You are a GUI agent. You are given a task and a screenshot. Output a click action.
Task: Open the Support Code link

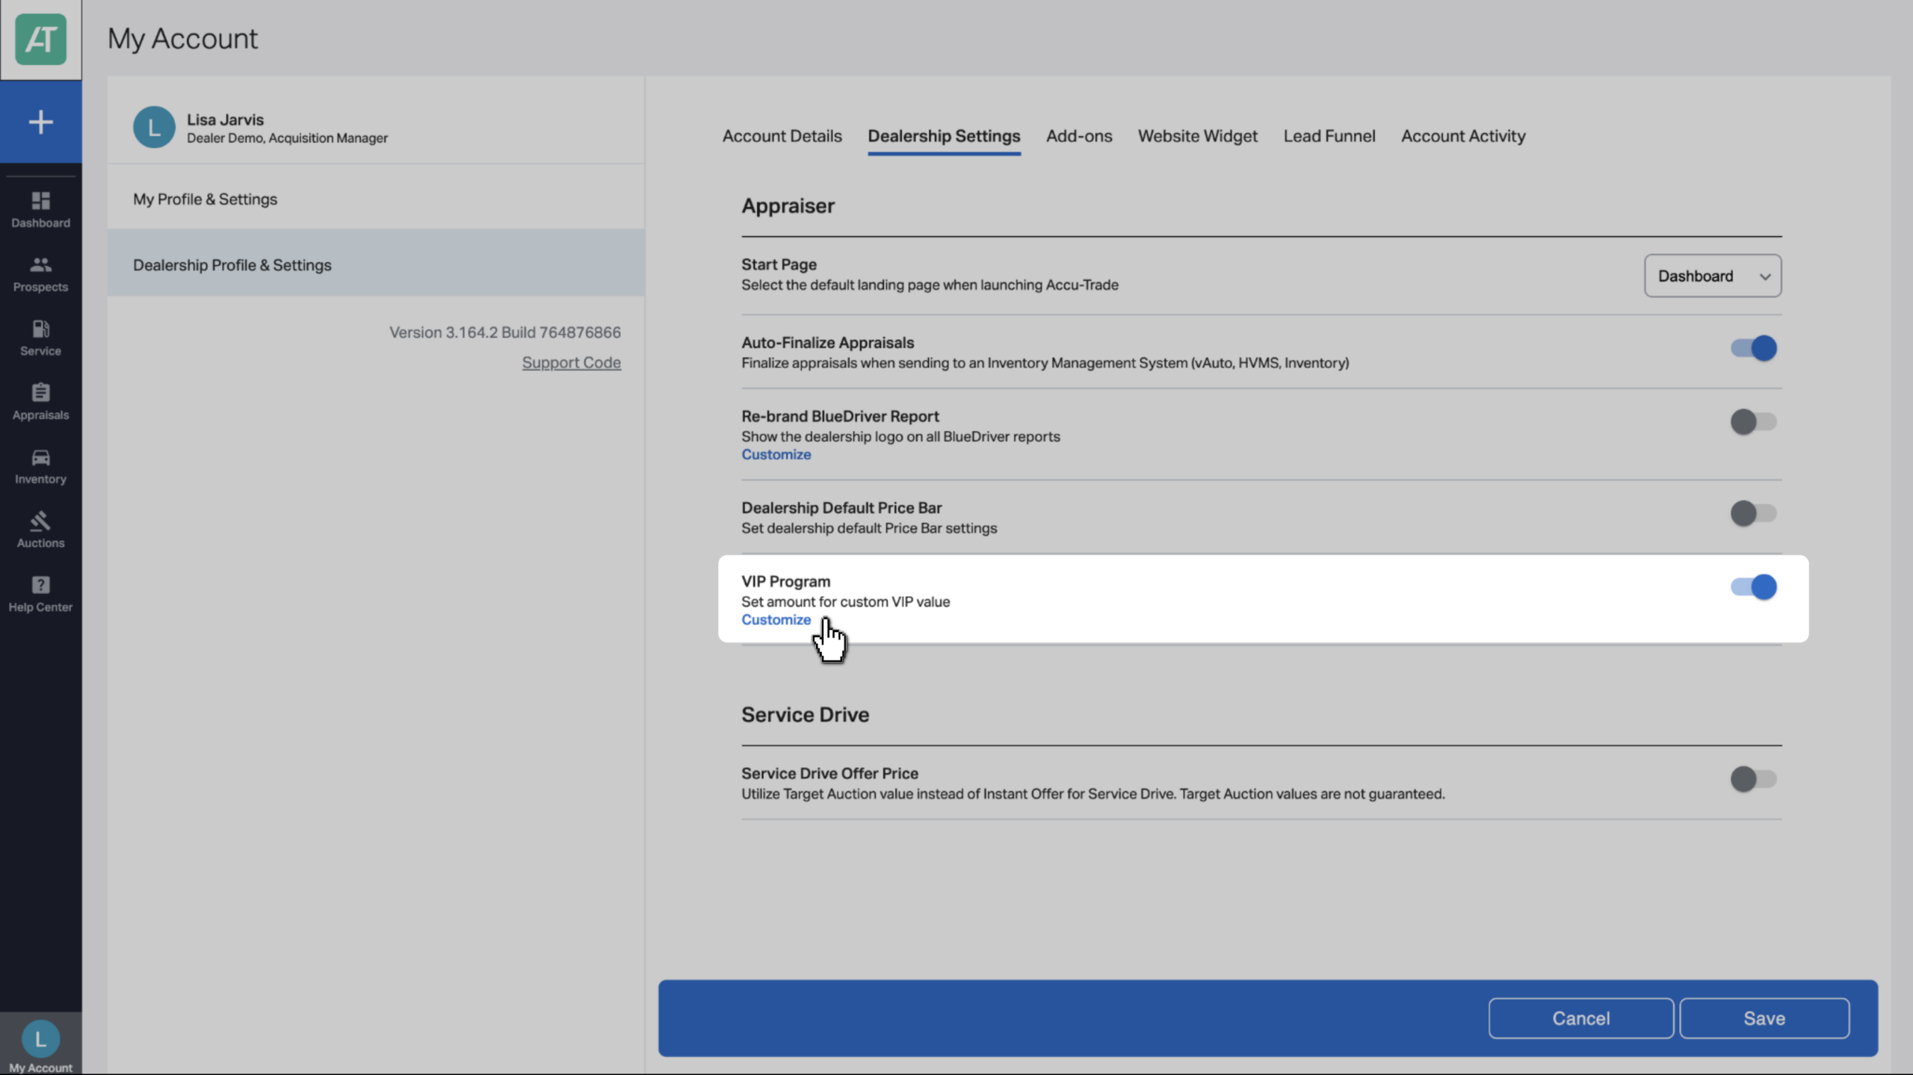[571, 362]
